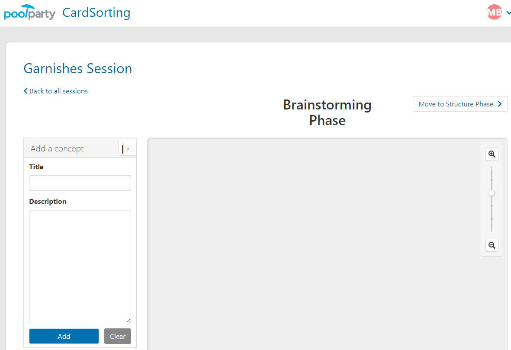Click the zoom out magnifier icon

coord(492,245)
